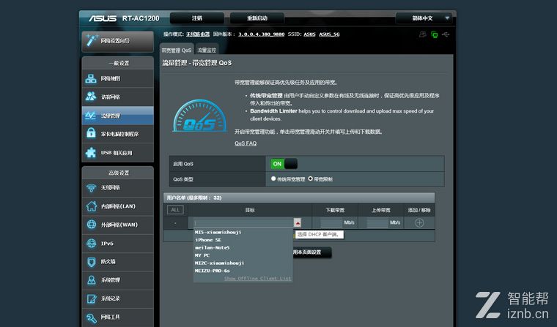Open the 防火墙 firewall shield icon
Image resolution: width=557 pixels, height=327 pixels.
click(92, 262)
